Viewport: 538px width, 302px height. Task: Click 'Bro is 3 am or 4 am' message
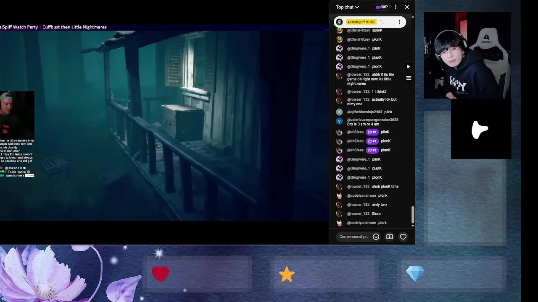[363, 124]
